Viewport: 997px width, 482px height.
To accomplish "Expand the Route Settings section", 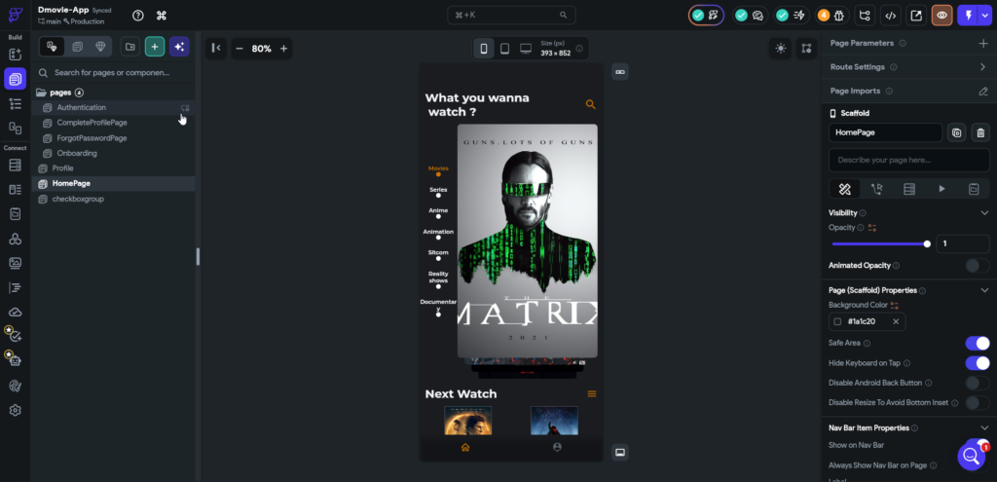I will (x=983, y=67).
